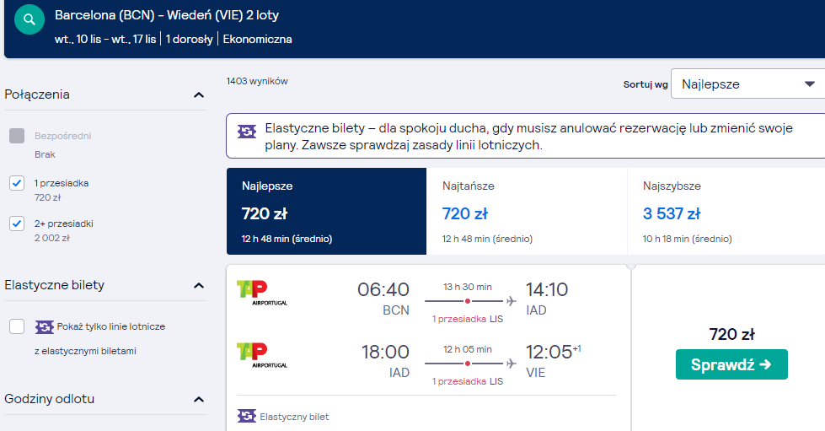Screen dimensions: 825x431
Task: Click the green search magnifier icon
Action: tap(29, 19)
